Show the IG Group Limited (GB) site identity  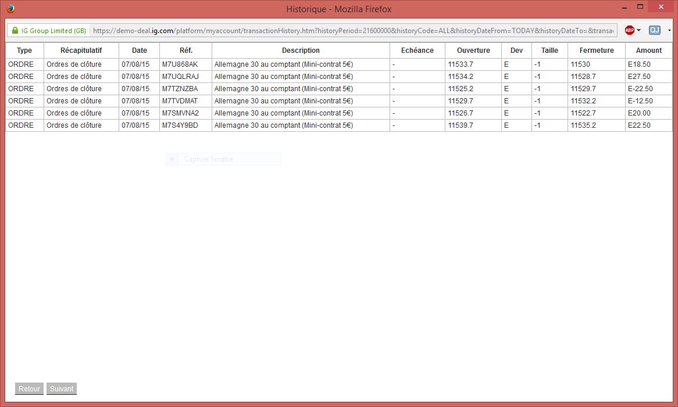(x=53, y=31)
